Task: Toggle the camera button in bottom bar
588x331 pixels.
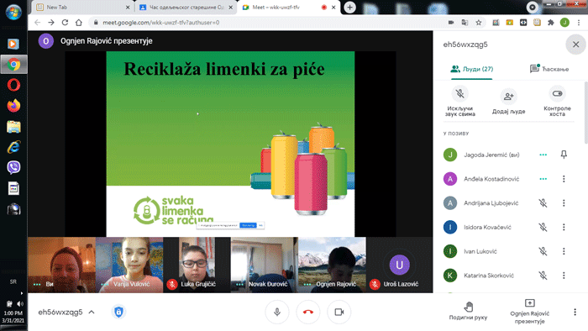Action: tap(339, 312)
